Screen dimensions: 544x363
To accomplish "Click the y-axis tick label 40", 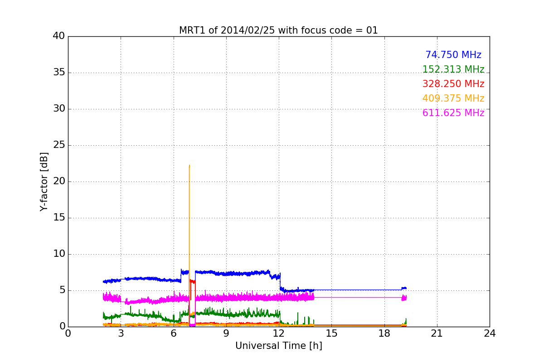I will tap(59, 36).
